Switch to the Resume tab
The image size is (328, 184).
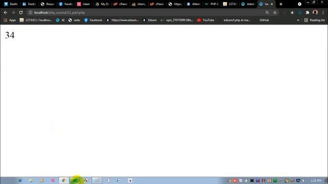point(48,4)
